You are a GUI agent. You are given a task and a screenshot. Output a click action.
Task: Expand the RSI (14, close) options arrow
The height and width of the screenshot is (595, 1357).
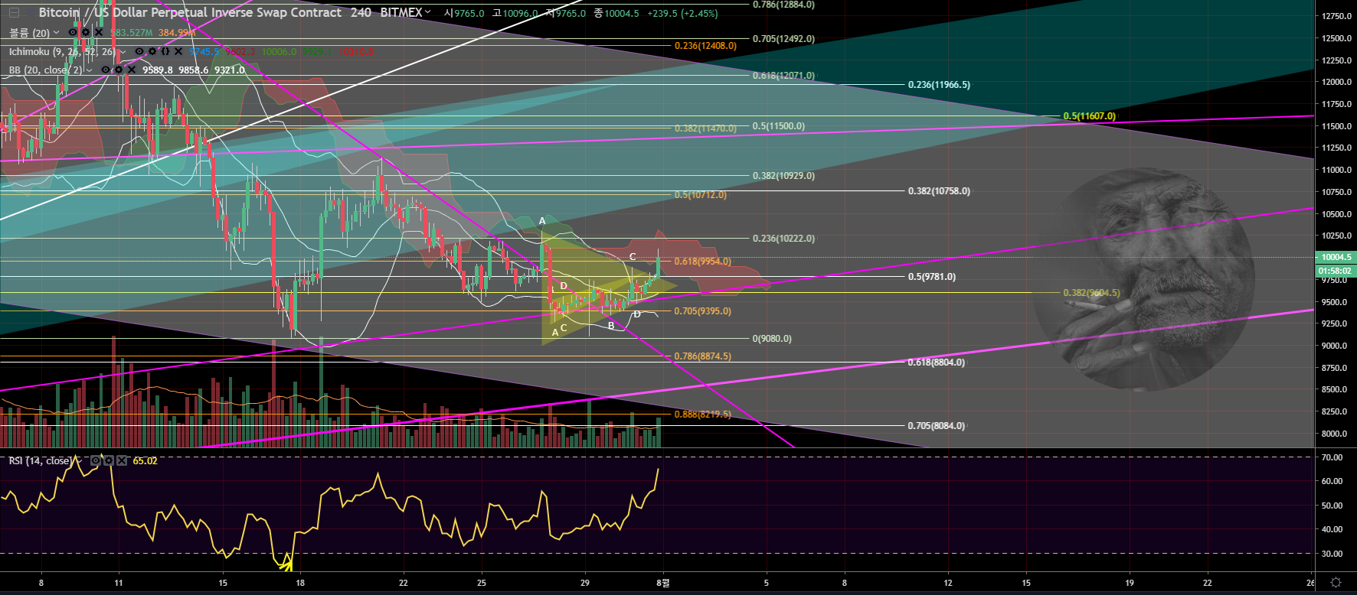pyautogui.click(x=80, y=461)
